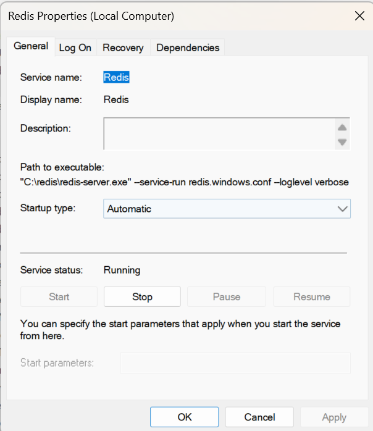Cancel the Redis Properties dialog
Screen dimensions: 373x431
point(259,417)
